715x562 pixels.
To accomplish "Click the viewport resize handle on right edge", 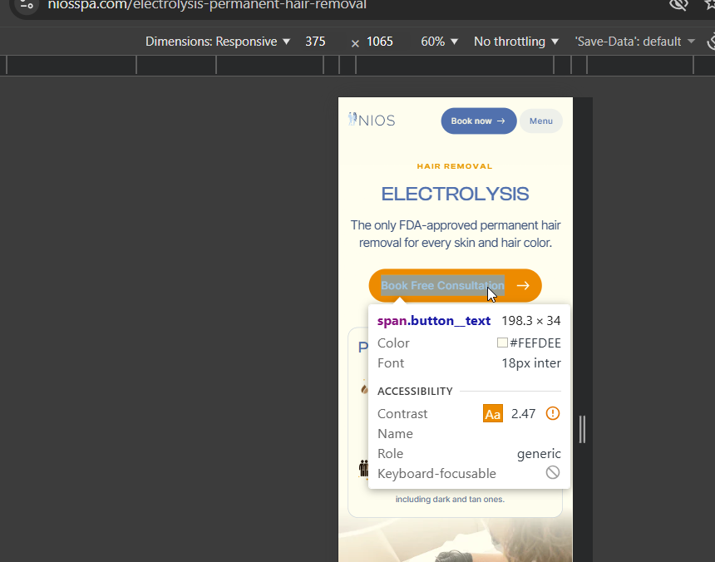I will (x=582, y=429).
